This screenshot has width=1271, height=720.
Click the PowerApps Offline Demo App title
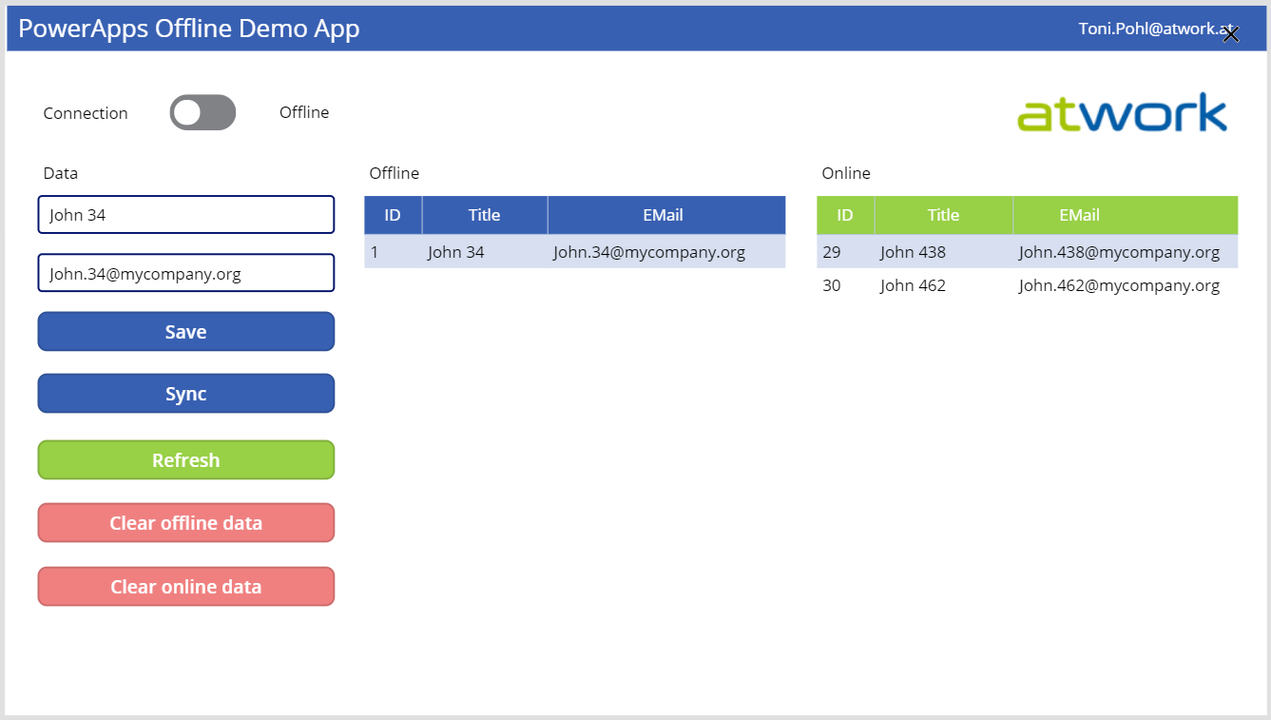point(189,29)
